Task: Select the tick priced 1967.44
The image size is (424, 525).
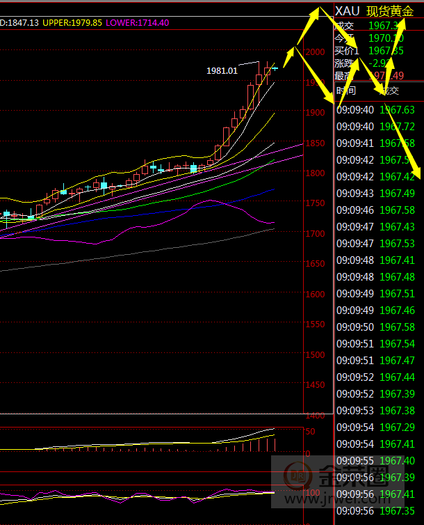Action: (398, 377)
